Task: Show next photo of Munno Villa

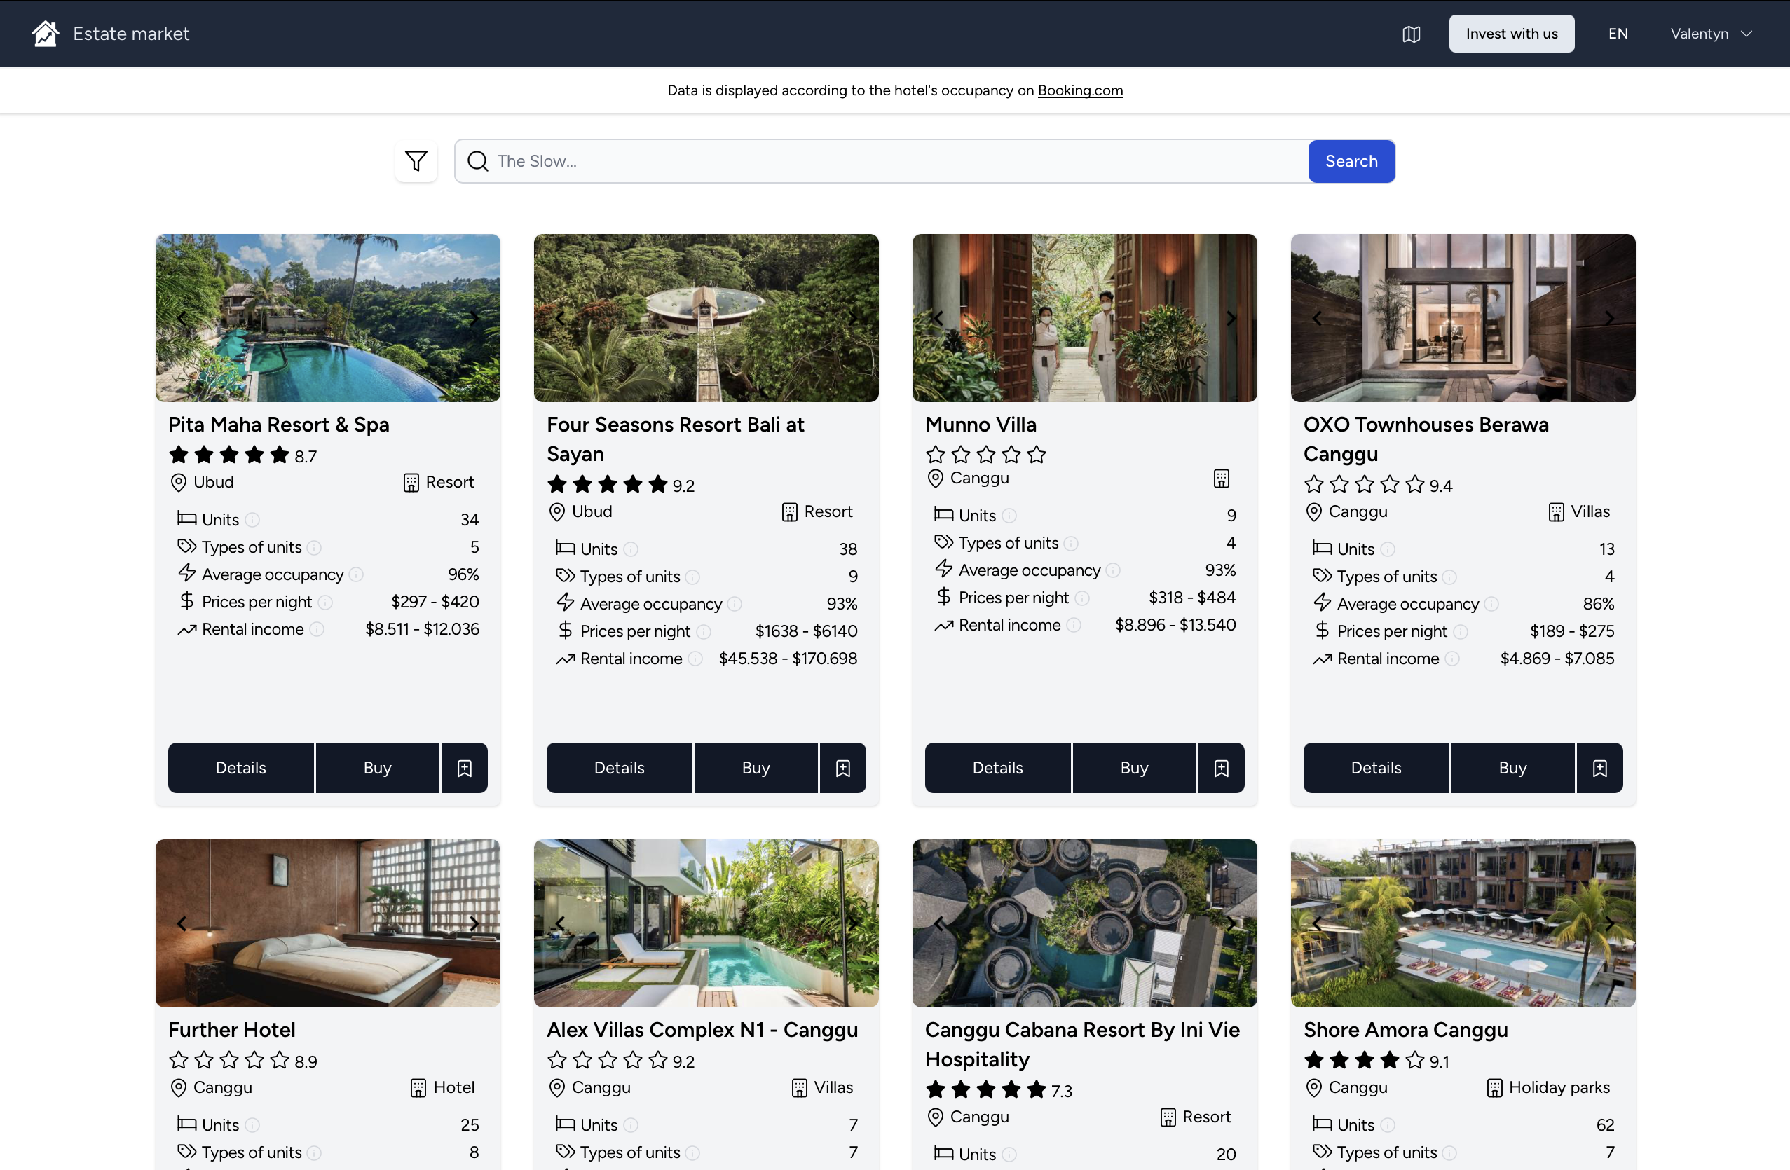Action: pos(1231,318)
